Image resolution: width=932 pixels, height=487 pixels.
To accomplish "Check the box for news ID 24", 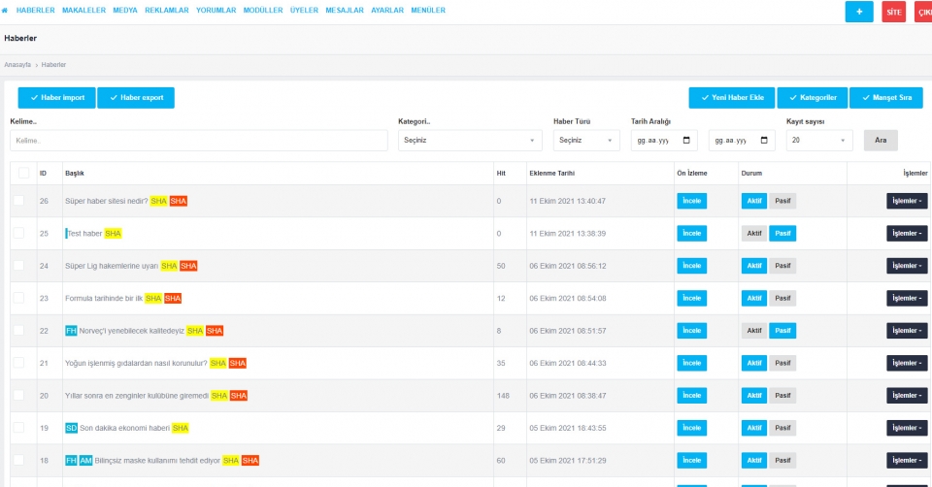I will pyautogui.click(x=19, y=266).
